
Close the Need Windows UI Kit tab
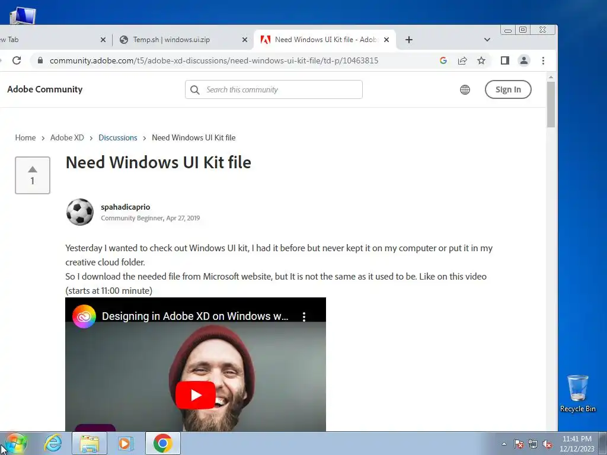pyautogui.click(x=386, y=40)
